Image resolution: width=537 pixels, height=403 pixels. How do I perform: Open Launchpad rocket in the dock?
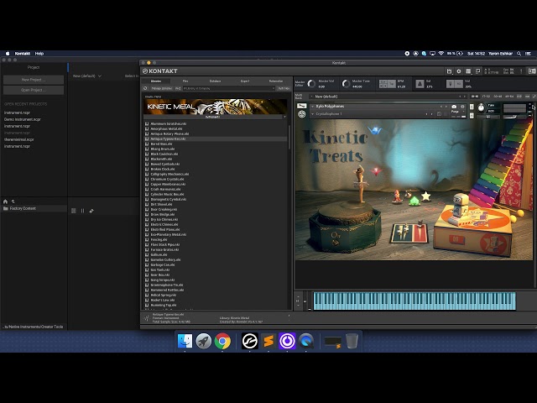click(x=203, y=341)
